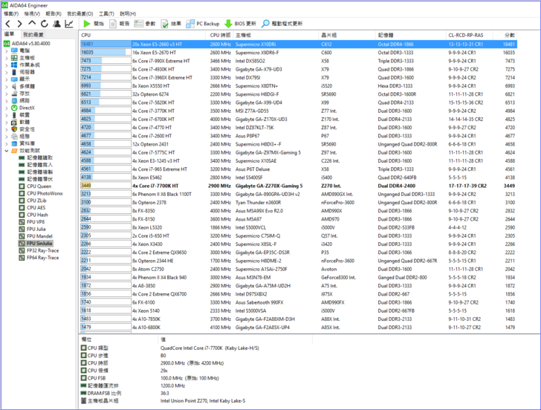The height and width of the screenshot is (410, 541).
Task: Select FPU Mandel benchmark in tree
Action: tap(40, 236)
